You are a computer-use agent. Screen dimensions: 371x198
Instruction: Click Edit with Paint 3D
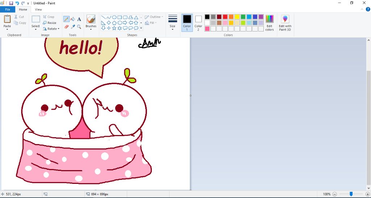pos(285,23)
